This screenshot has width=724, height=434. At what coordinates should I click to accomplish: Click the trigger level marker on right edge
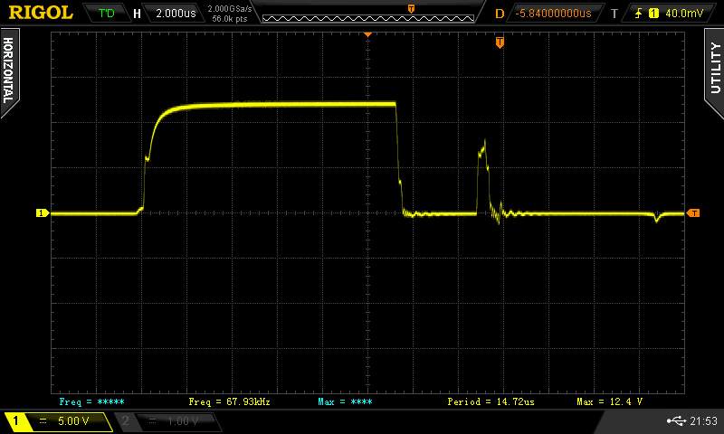[693, 213]
